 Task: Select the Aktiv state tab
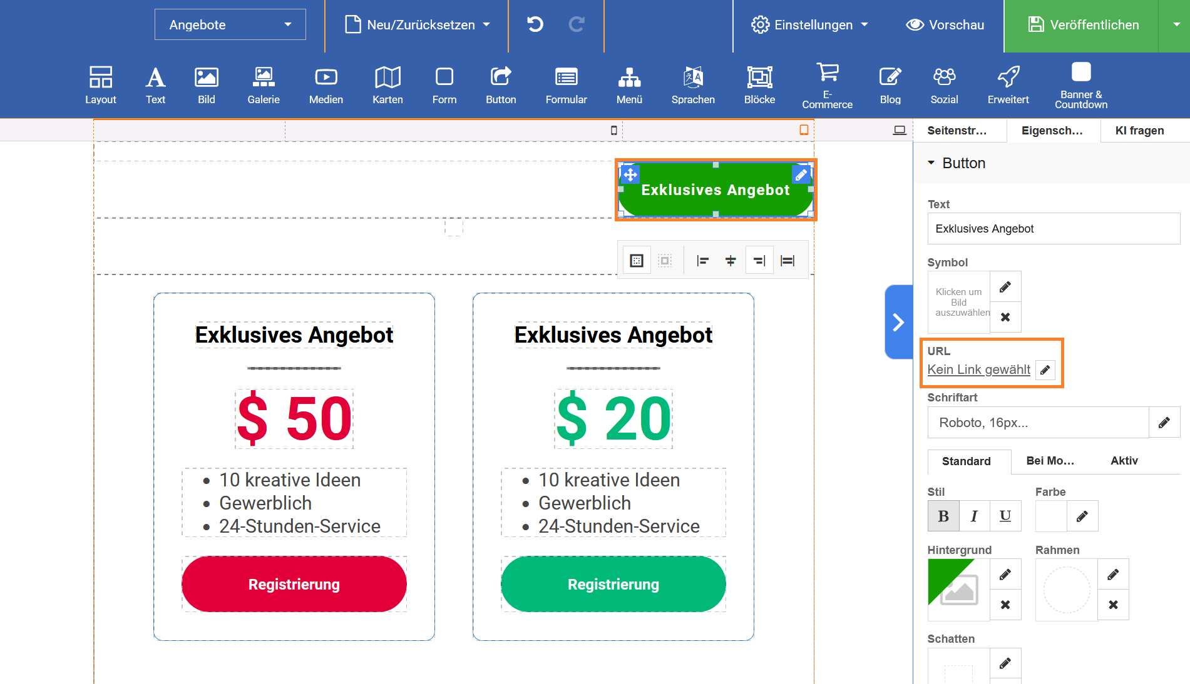pyautogui.click(x=1124, y=461)
